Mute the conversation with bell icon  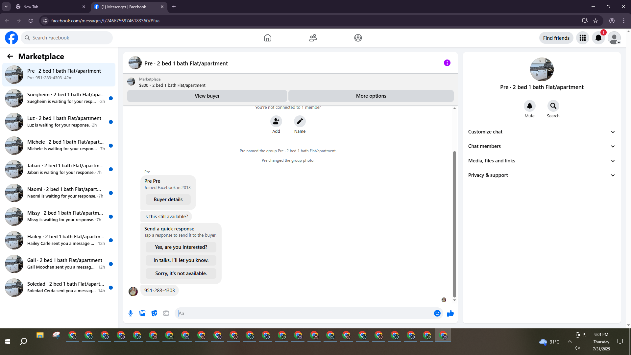pos(530,106)
